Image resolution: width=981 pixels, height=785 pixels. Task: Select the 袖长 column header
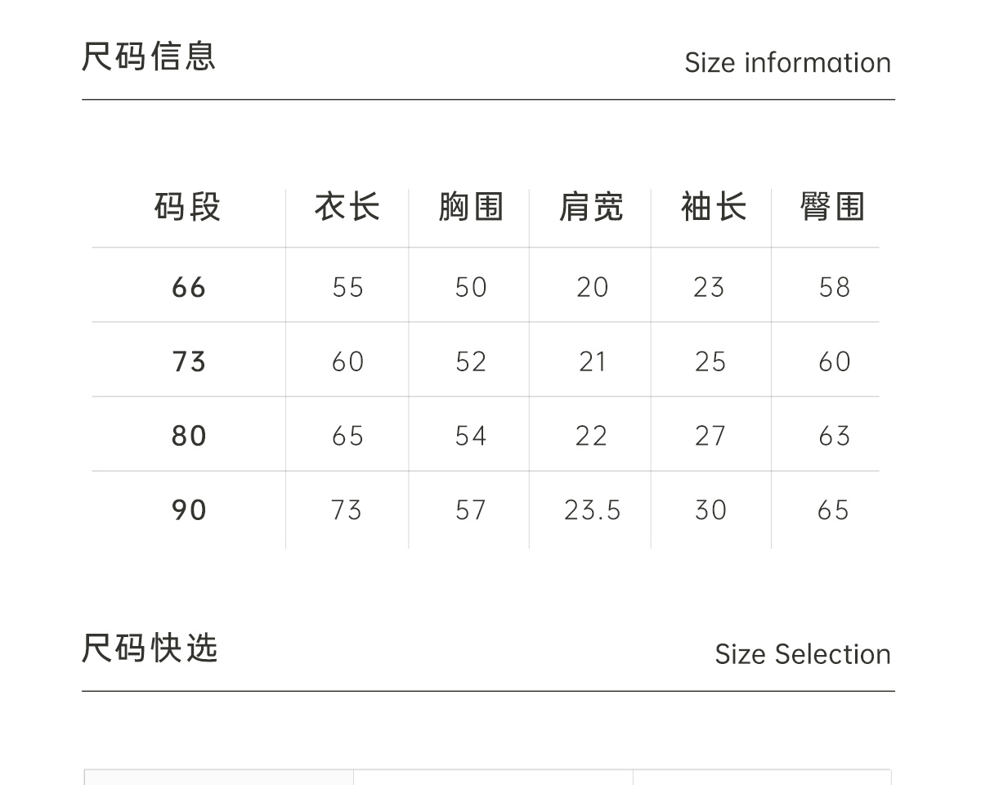point(713,207)
